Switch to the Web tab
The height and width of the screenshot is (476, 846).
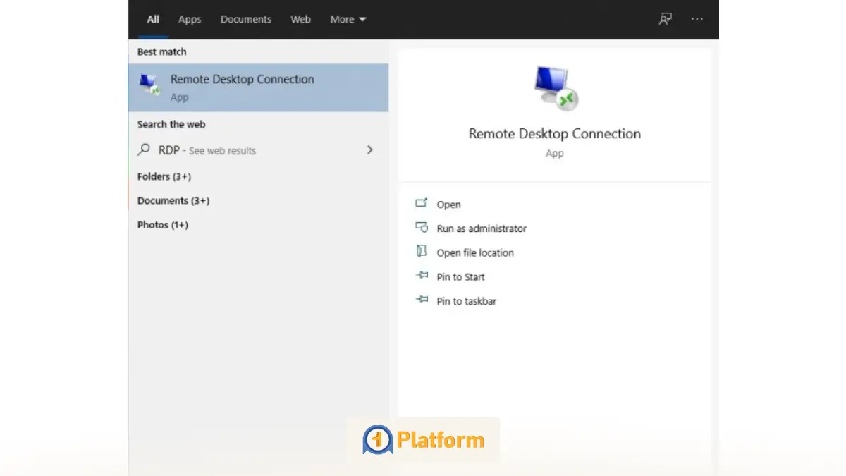(x=300, y=19)
